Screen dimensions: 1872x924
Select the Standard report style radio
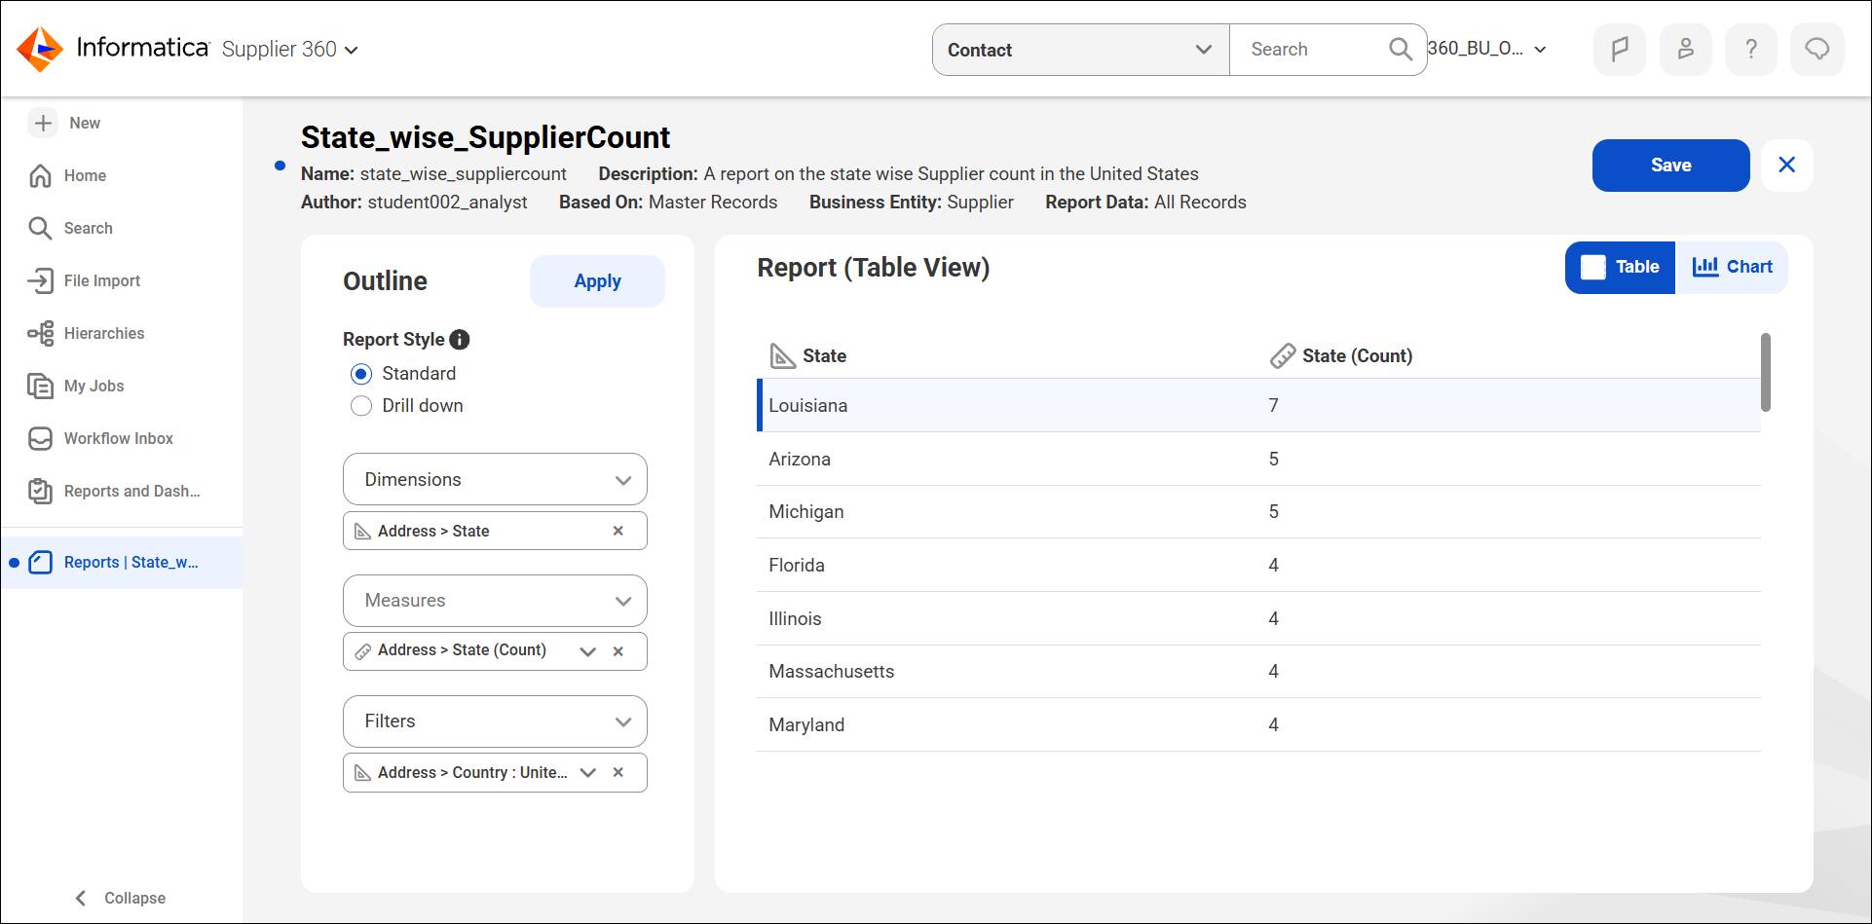(x=361, y=374)
